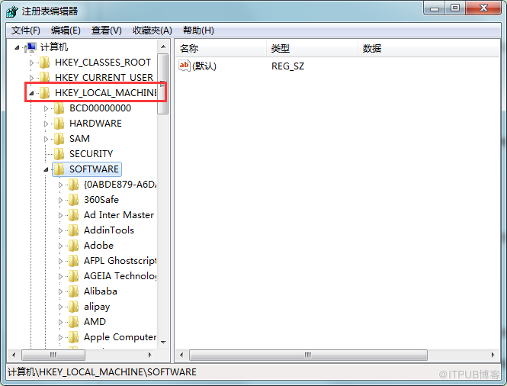Click the HKEY_CURRENT_USER folder icon
The width and height of the screenshot is (507, 386).
(44, 77)
